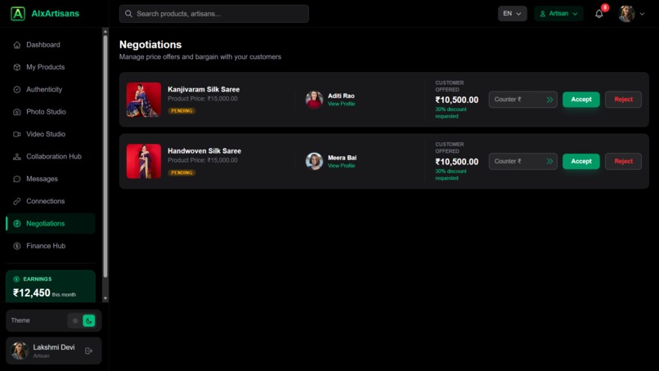Click the AIxArtisans logo icon
Image resolution: width=659 pixels, height=371 pixels.
click(18, 13)
